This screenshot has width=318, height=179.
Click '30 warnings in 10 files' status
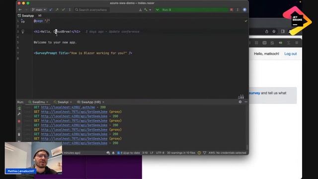(181, 153)
